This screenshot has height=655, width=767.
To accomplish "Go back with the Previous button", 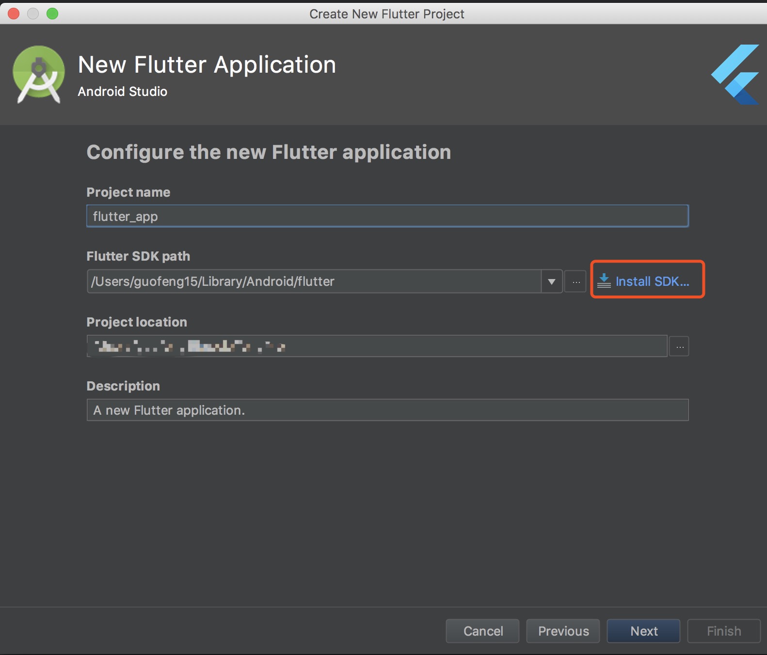I will pyautogui.click(x=563, y=631).
